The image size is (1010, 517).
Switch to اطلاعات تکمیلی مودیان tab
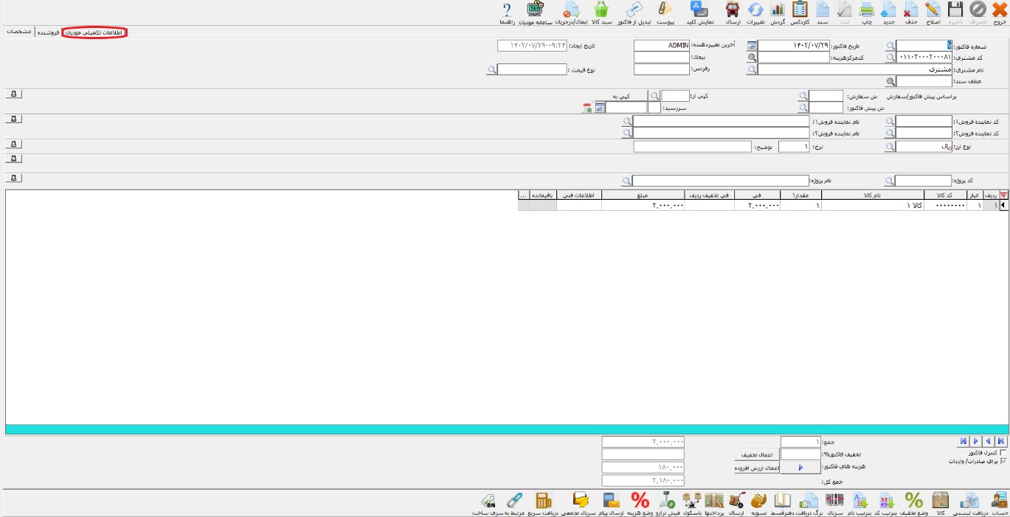coord(95,33)
